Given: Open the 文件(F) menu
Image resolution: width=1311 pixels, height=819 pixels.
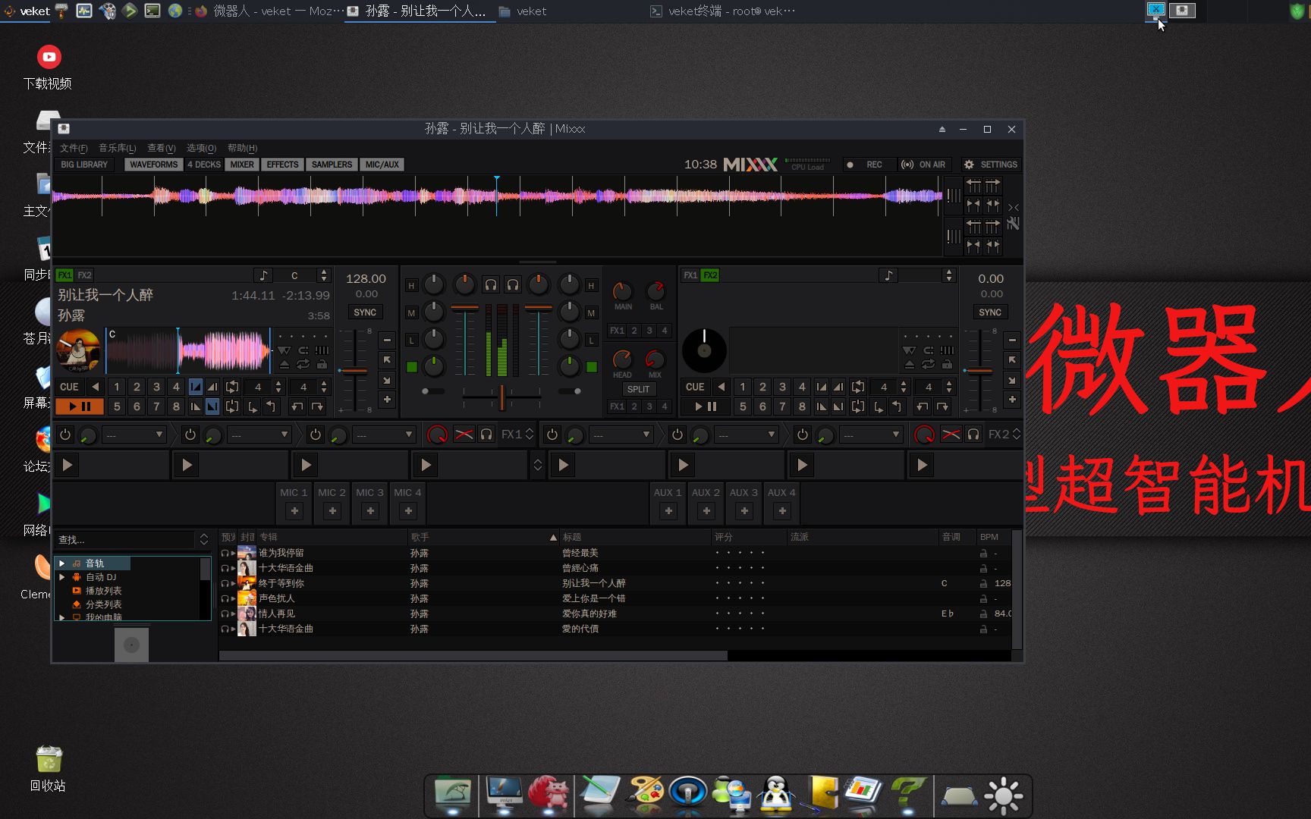Looking at the screenshot, I should 74,148.
